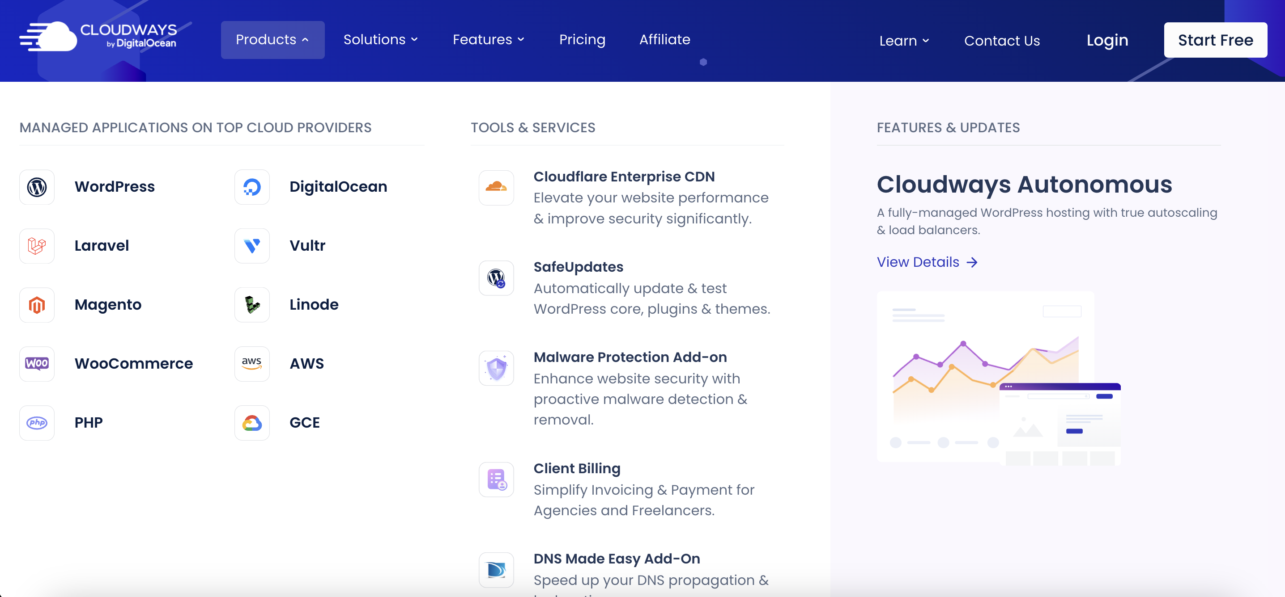Select the AWS provider icon
1285x597 pixels.
pos(252,364)
